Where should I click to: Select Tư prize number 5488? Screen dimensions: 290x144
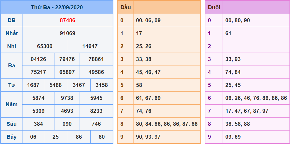[56, 85]
